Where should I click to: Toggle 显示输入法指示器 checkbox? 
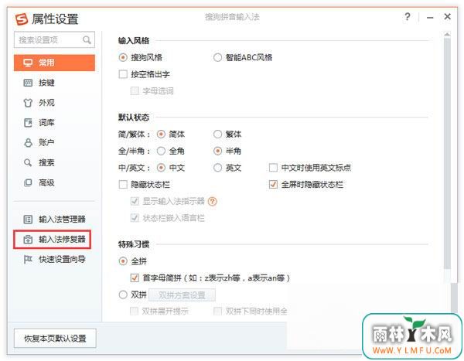[135, 202]
